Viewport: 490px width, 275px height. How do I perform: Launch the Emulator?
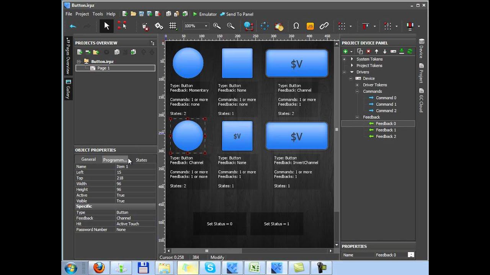pos(204,14)
